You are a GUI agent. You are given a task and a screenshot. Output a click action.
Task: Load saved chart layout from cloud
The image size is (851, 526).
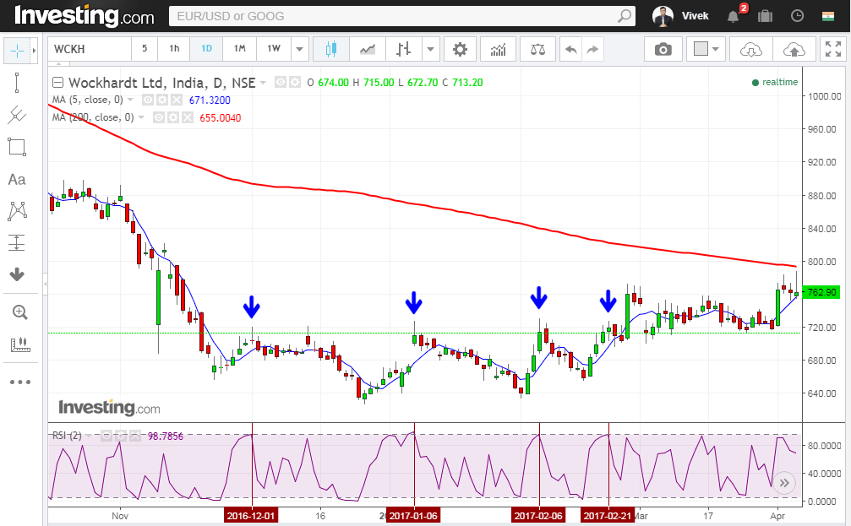750,50
